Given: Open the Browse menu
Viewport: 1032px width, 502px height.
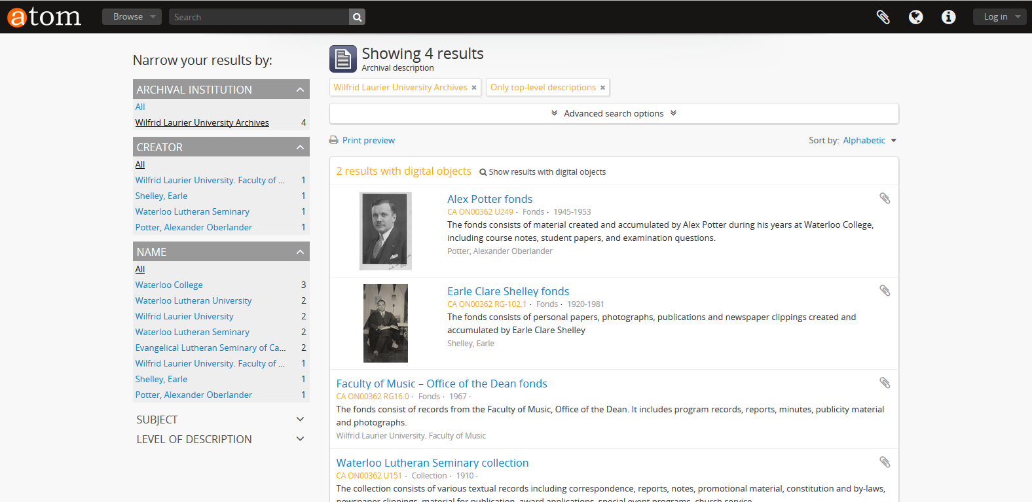Looking at the screenshot, I should (x=132, y=17).
